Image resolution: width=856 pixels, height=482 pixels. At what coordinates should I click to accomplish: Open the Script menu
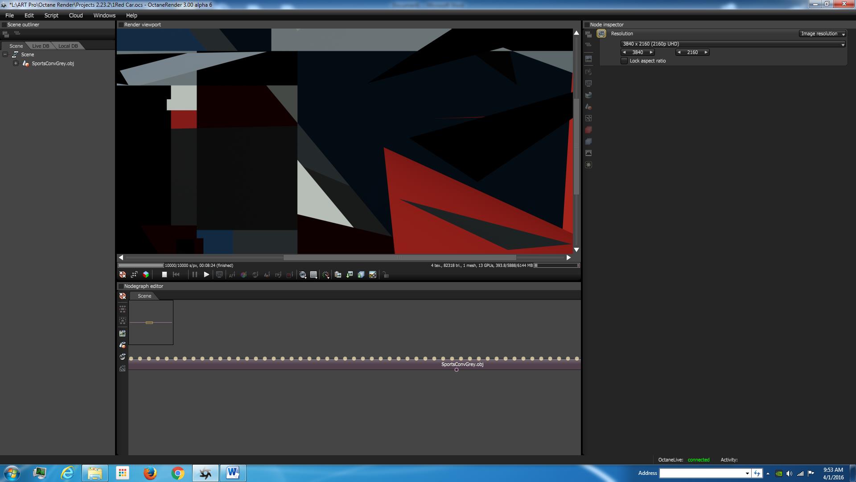pyautogui.click(x=51, y=15)
